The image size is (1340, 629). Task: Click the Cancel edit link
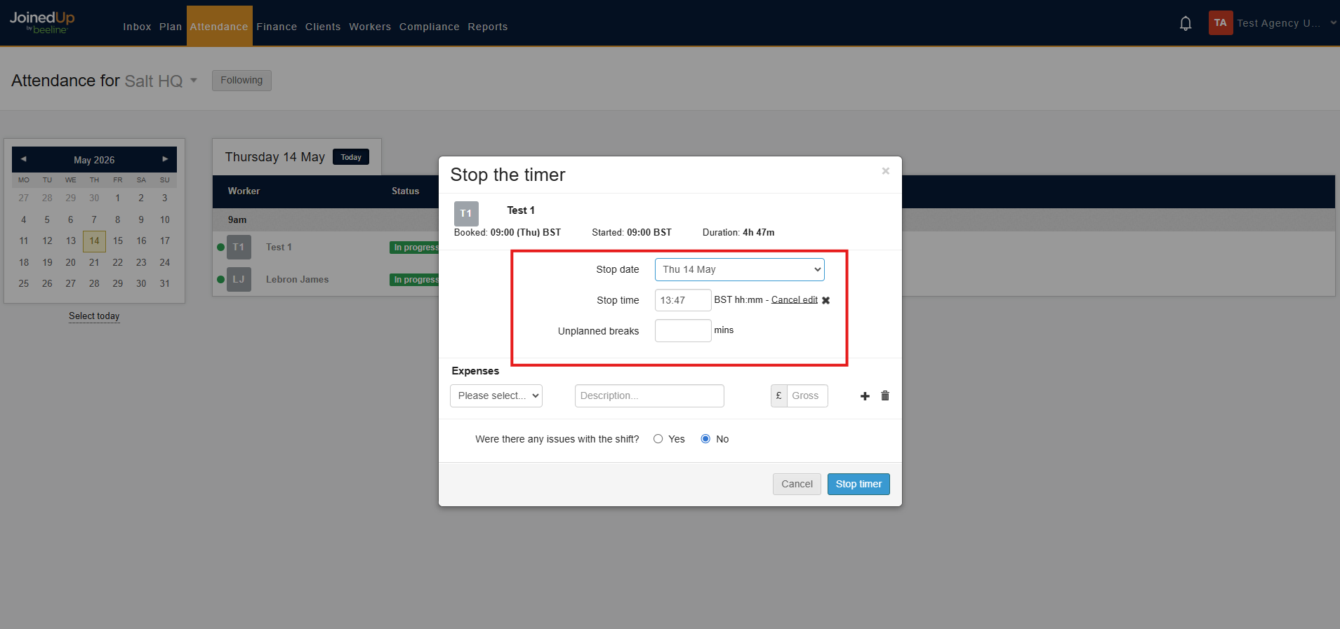coord(795,299)
